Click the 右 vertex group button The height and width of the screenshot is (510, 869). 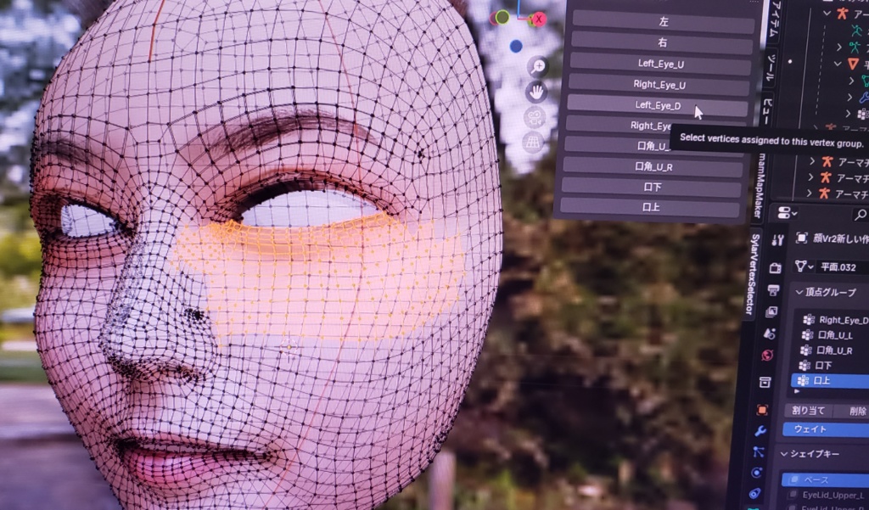(662, 42)
